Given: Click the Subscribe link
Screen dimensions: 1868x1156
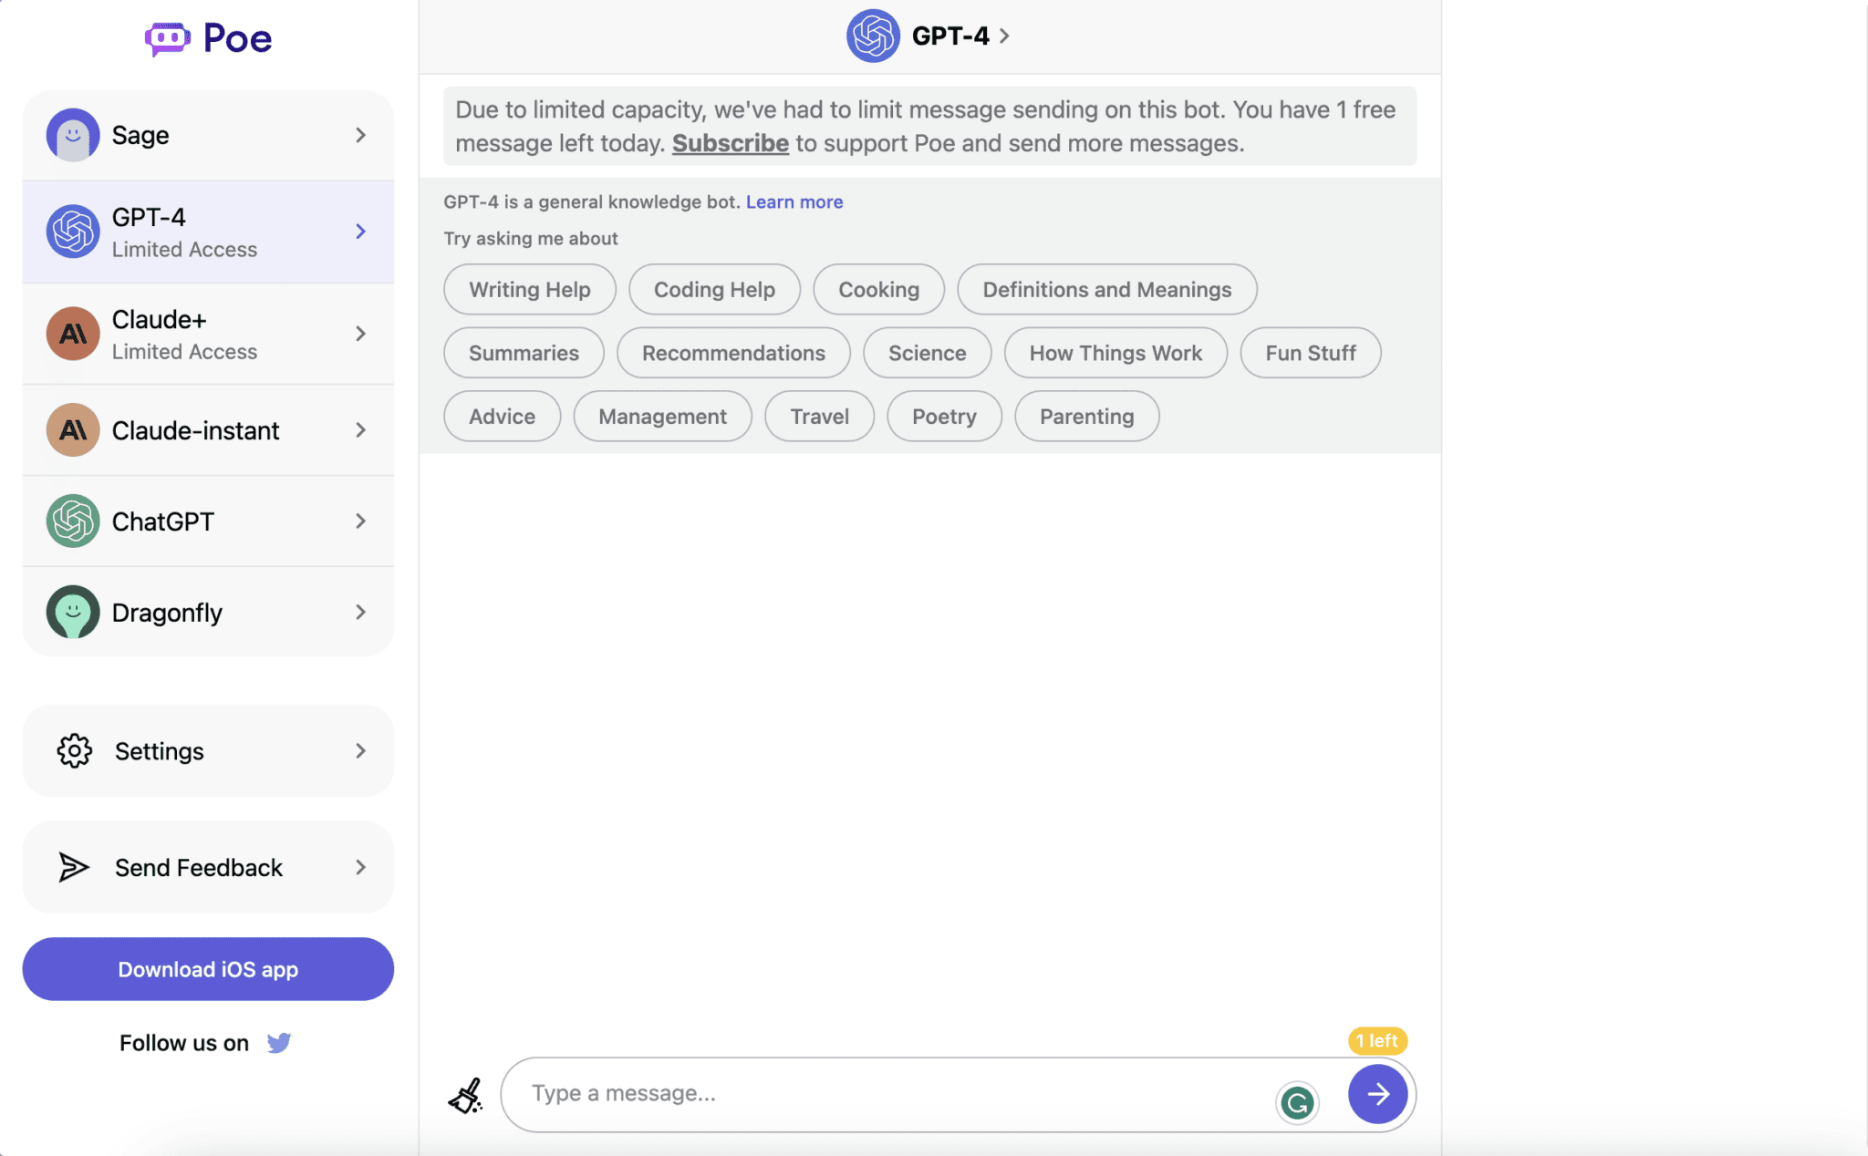Looking at the screenshot, I should (731, 144).
